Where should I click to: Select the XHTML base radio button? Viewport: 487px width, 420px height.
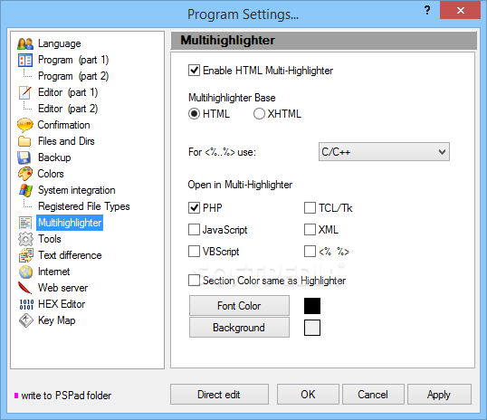[x=259, y=114]
